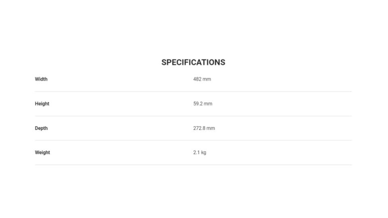The width and height of the screenshot is (388, 218).
Task: Click the mm unit after 59.2
Action: [x=208, y=104]
